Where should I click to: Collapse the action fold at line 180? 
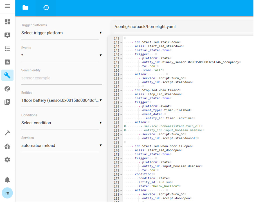(x=121, y=191)
